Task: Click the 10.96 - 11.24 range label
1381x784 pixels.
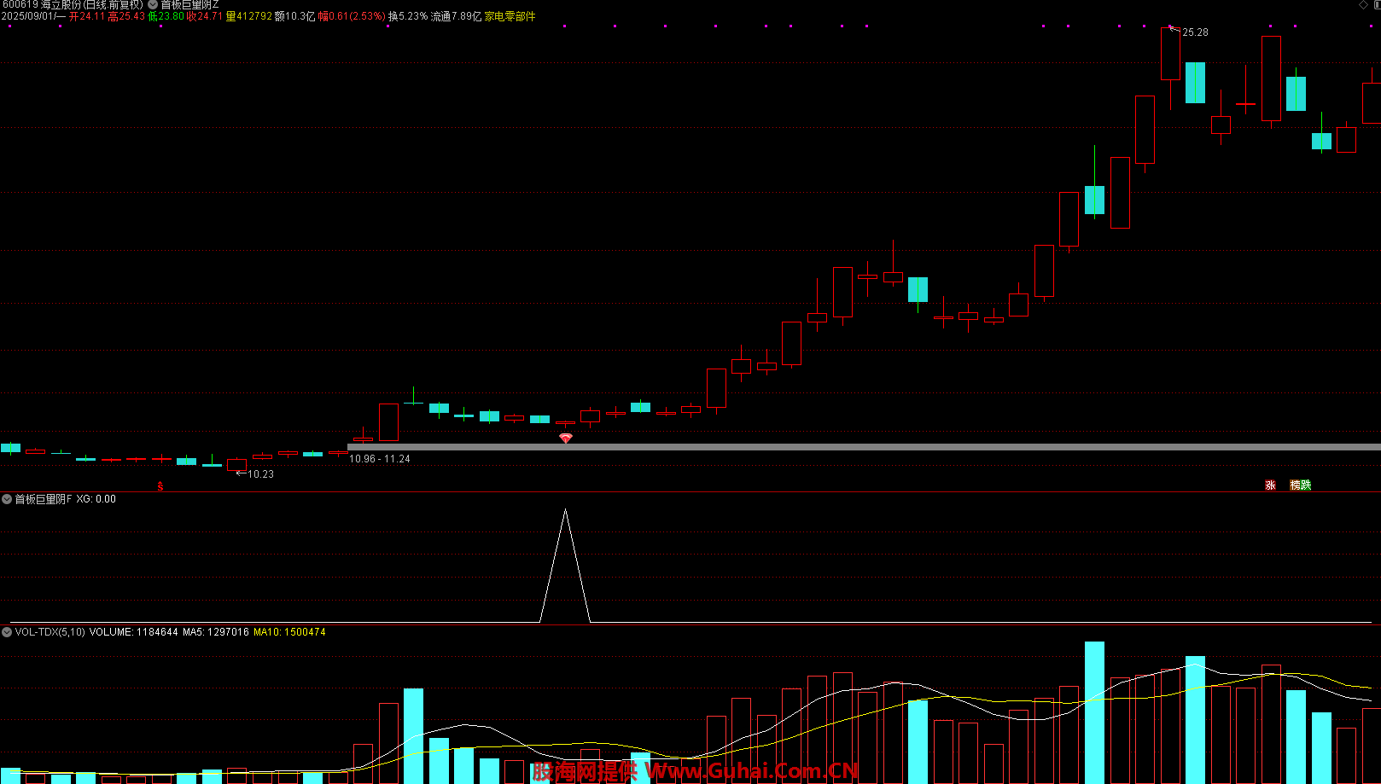Action: pyautogui.click(x=380, y=459)
